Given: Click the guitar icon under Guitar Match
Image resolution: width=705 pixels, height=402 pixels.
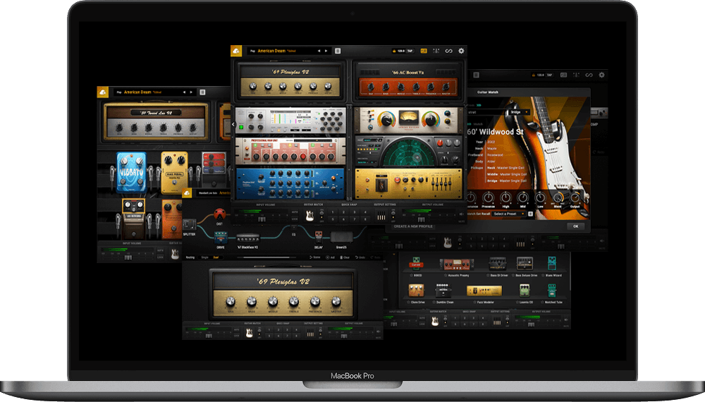Looking at the screenshot, I should [x=309, y=215].
